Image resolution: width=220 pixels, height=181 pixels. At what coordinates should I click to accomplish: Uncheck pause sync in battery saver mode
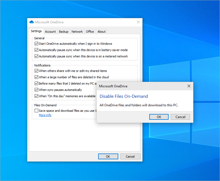[x=36, y=50]
